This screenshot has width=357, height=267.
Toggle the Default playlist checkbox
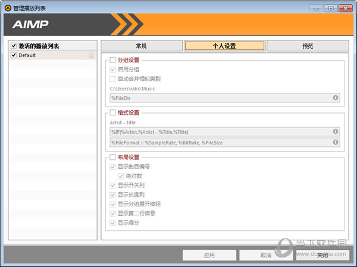[x=14, y=55]
